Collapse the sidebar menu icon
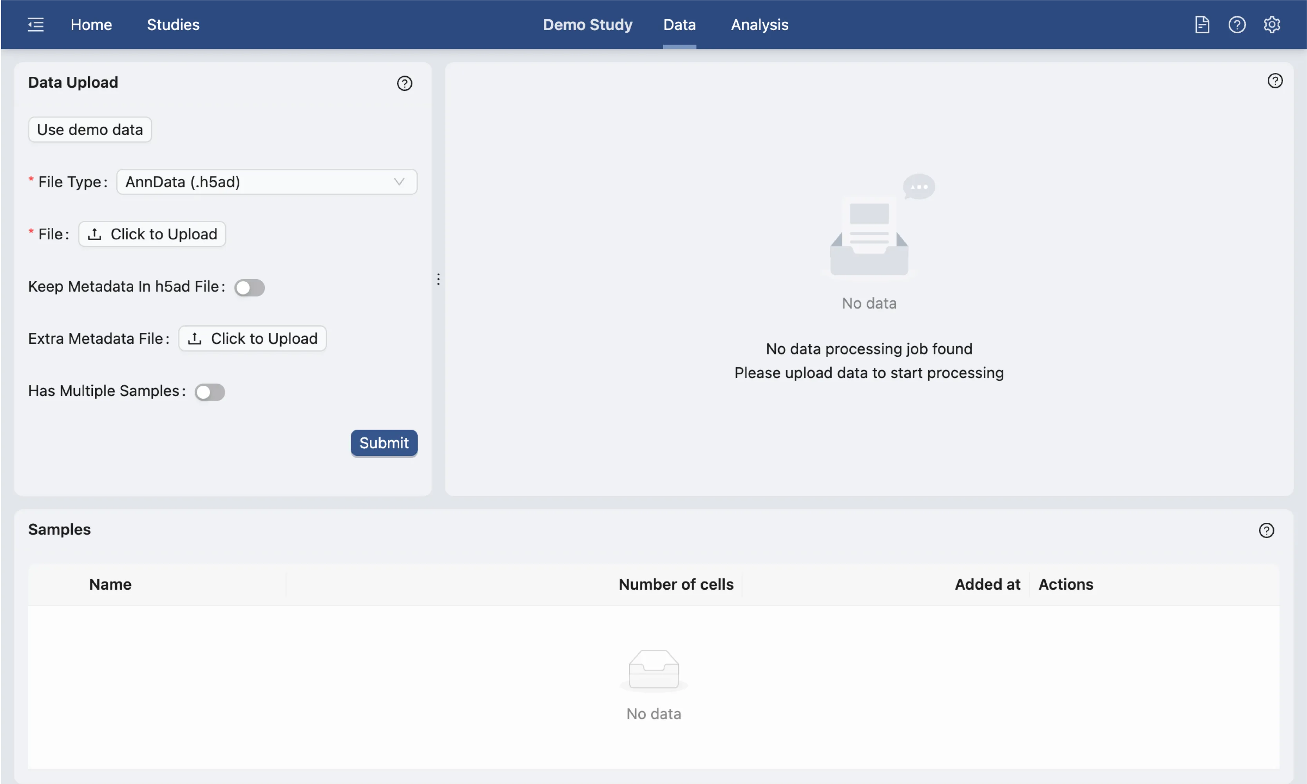 coord(35,25)
